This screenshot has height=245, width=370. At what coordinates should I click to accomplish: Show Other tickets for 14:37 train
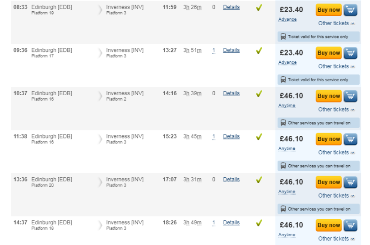pos(336,239)
